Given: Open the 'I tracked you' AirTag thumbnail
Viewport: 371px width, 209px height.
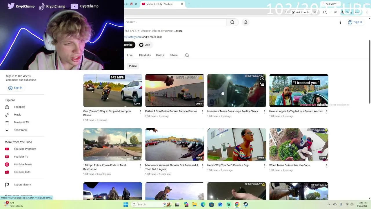Looking at the screenshot, I should click(299, 91).
